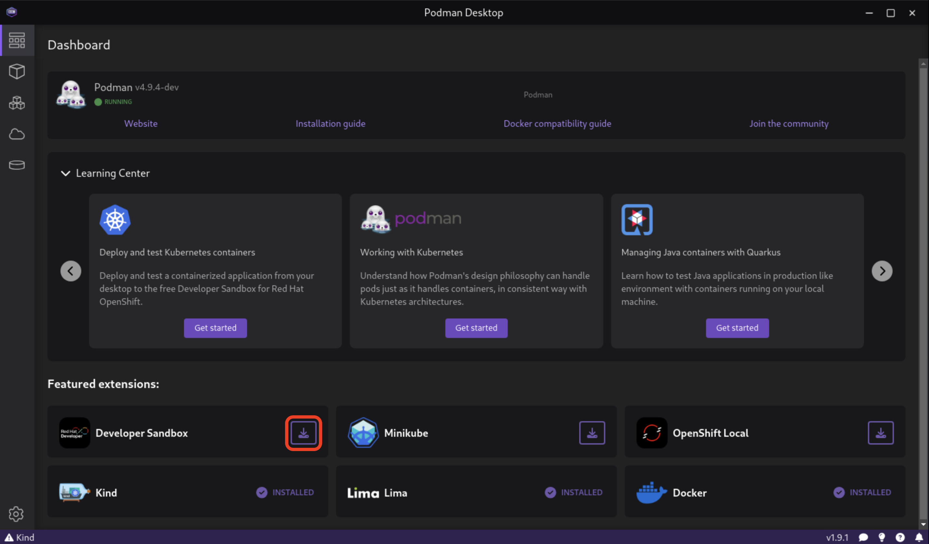
Task: Click the Minikube logo
Action: [x=363, y=433]
